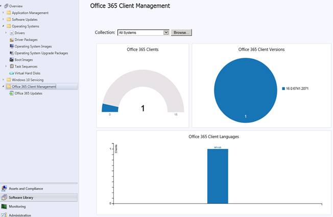Click the All Systems collection field
The height and width of the screenshot is (217, 333).
point(144,33)
